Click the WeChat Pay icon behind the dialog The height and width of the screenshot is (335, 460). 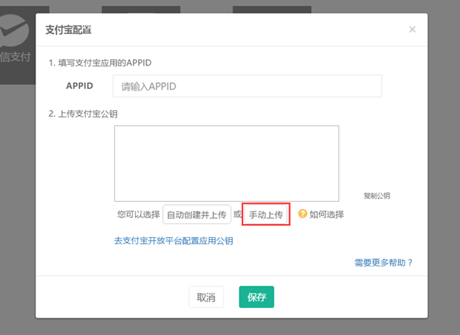coord(14,31)
